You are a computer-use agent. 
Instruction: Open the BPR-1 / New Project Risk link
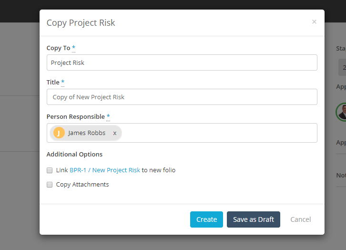(105, 170)
